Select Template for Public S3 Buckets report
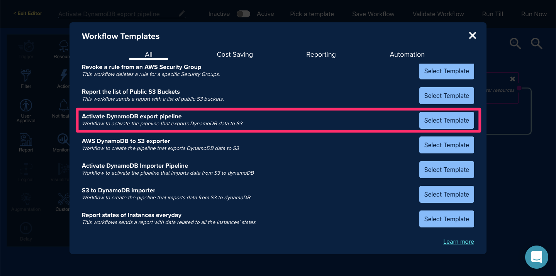 [447, 96]
